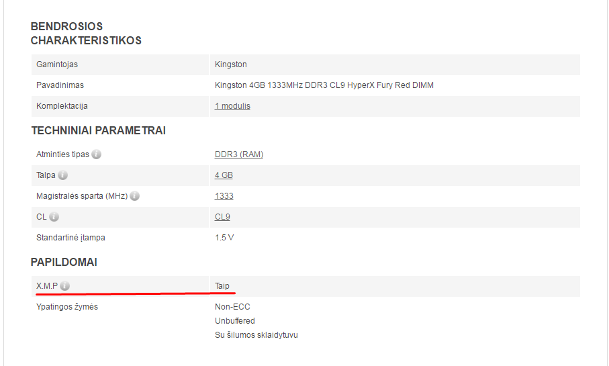Select the 'Ypatingos žymės' label

coord(66,307)
